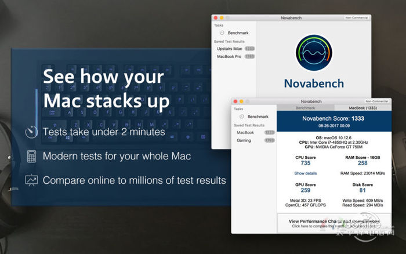The width and height of the screenshot is (406, 254).
Task: Click the Metal 3D: 23 FPS text
Action: coord(306,201)
